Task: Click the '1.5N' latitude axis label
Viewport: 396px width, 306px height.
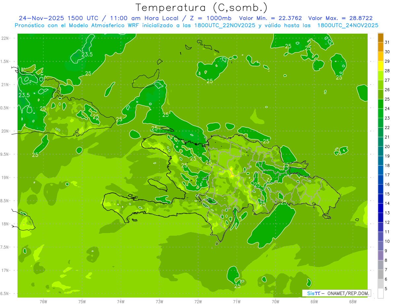Action: click(x=5, y=61)
